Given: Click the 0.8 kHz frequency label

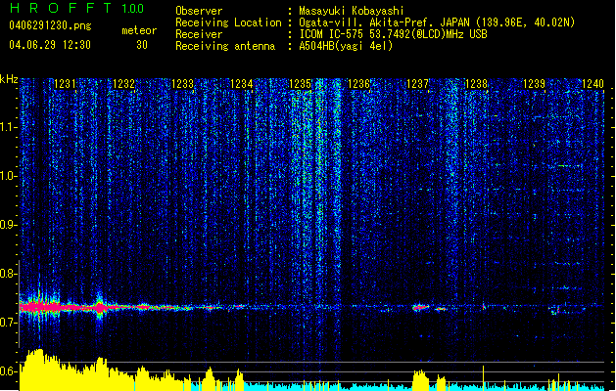Looking at the screenshot, I should 8,274.
